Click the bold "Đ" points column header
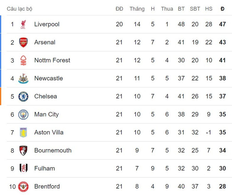232x195 pixels. [x=222, y=9]
